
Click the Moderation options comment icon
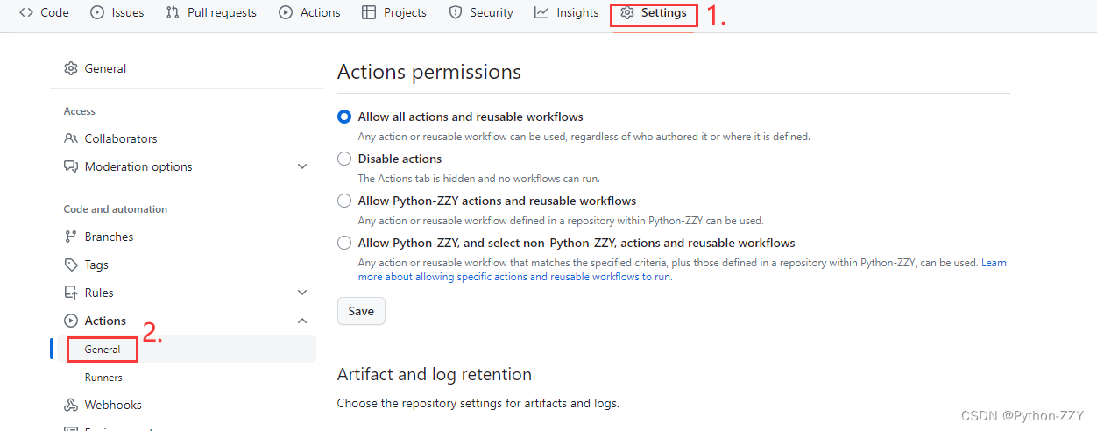pos(71,166)
